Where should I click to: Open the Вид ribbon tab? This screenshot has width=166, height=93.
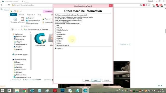[40, 15]
